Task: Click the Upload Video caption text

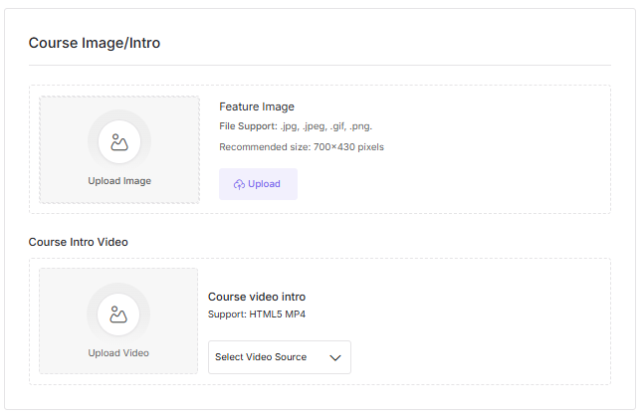Action: [x=118, y=352]
